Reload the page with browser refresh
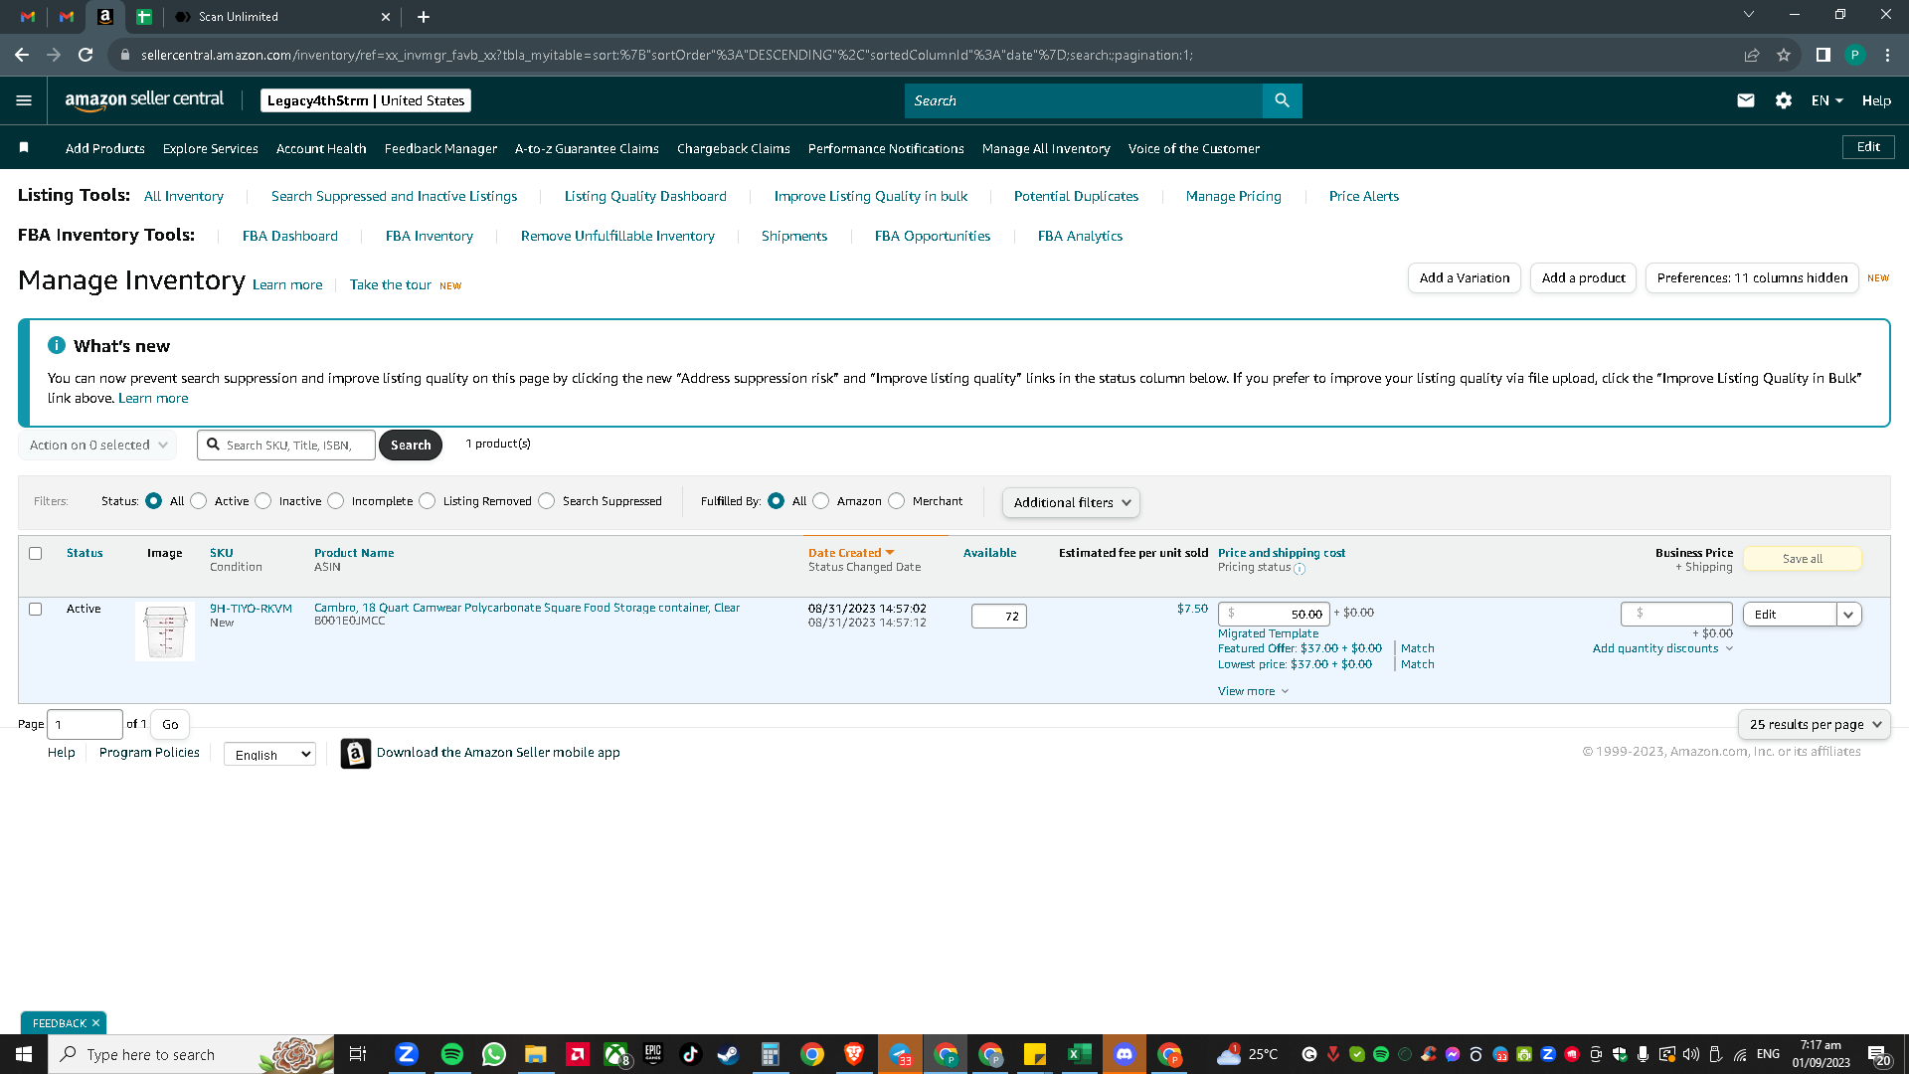Screen dimensions: 1909x1074 point(86,55)
